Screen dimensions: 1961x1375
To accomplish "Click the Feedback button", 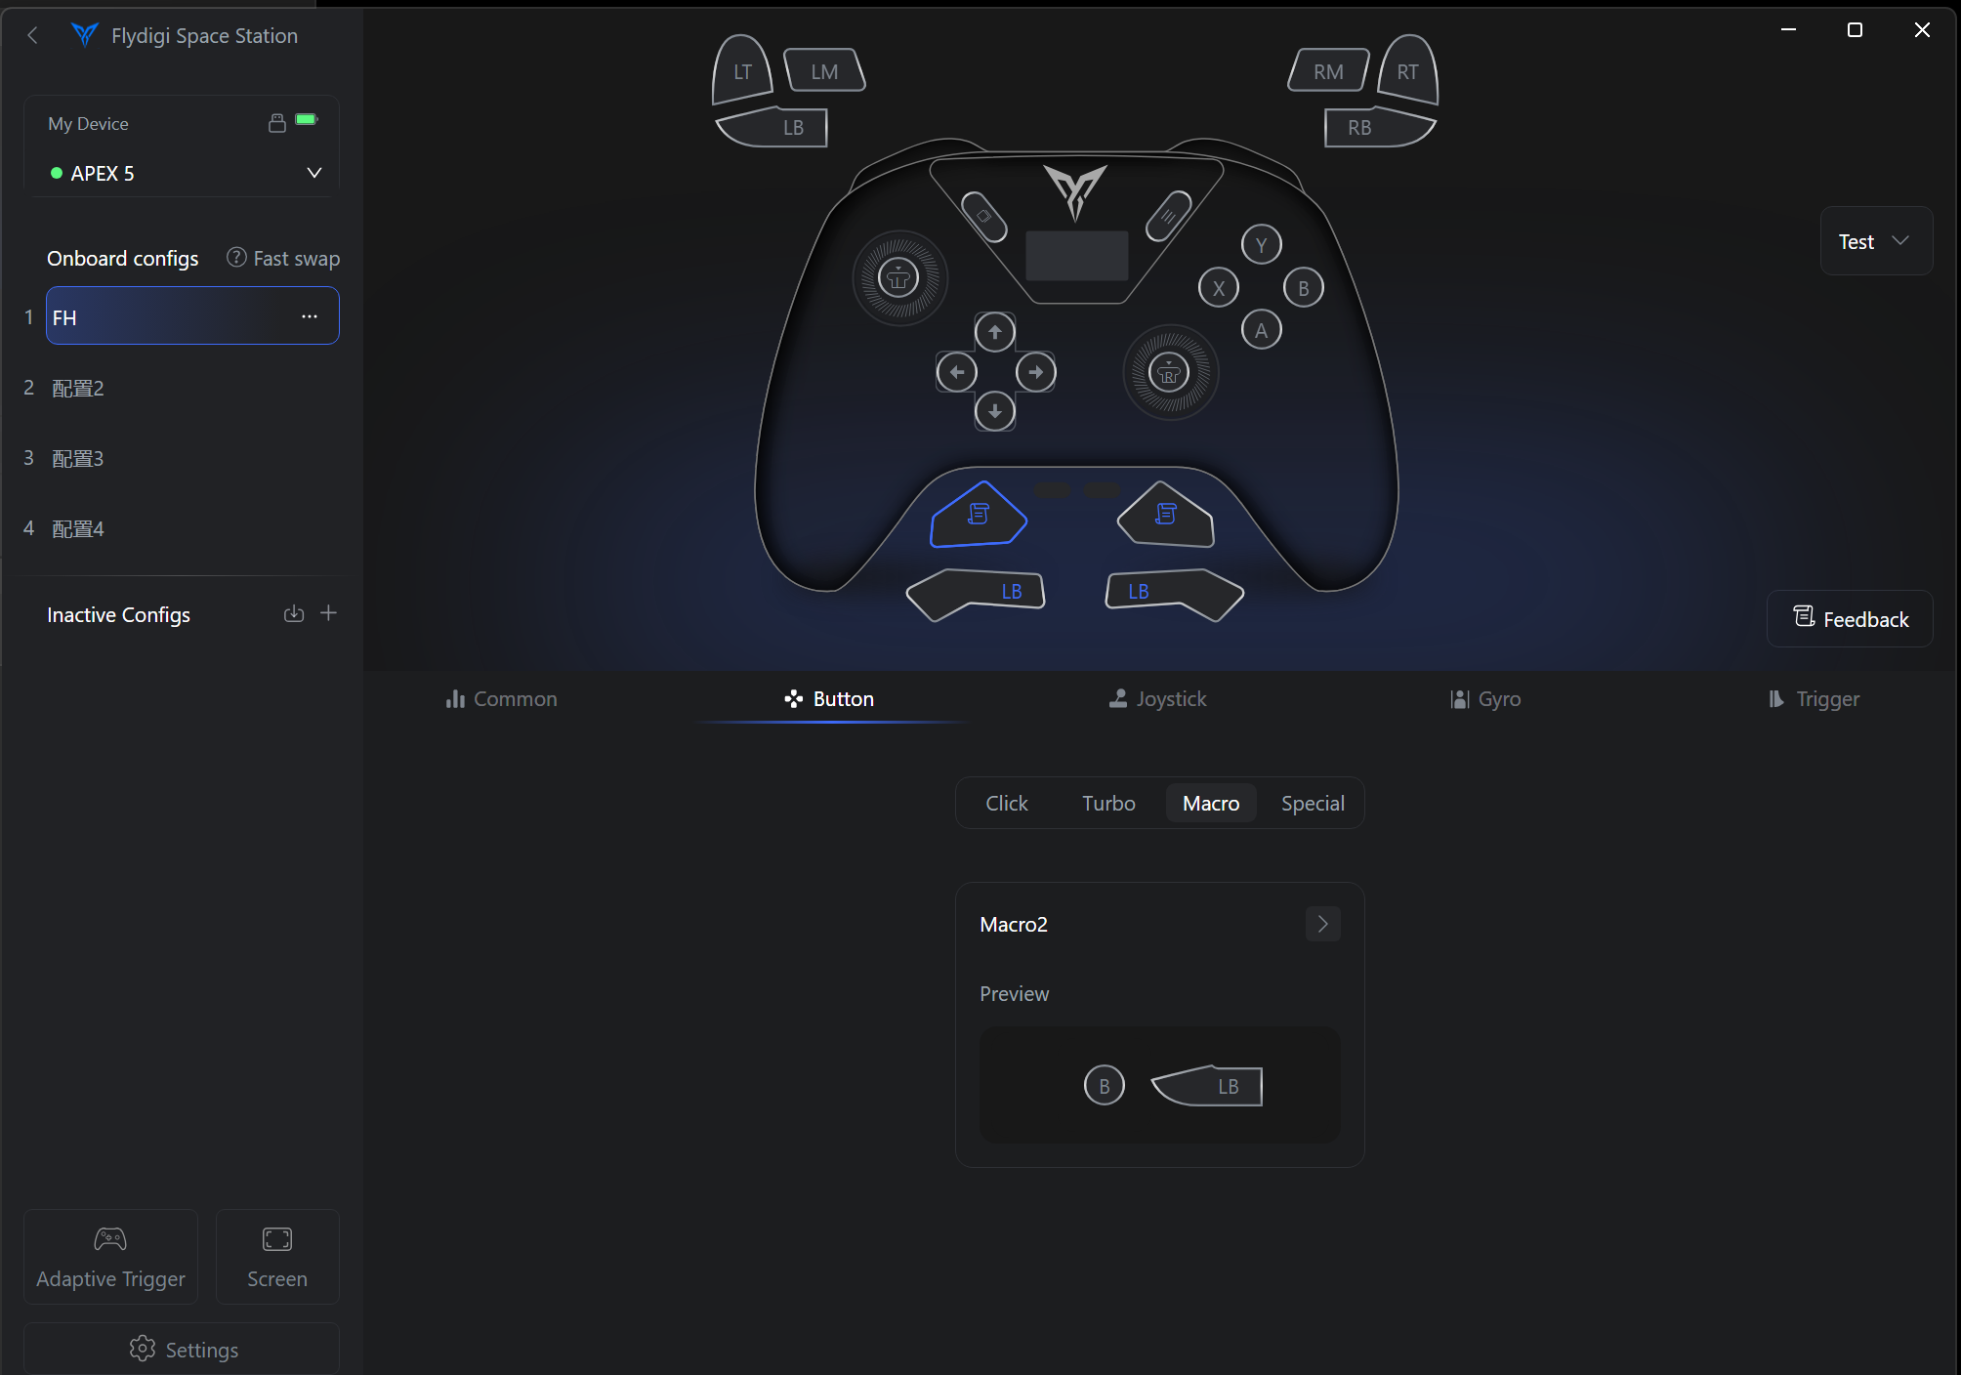I will (1850, 619).
